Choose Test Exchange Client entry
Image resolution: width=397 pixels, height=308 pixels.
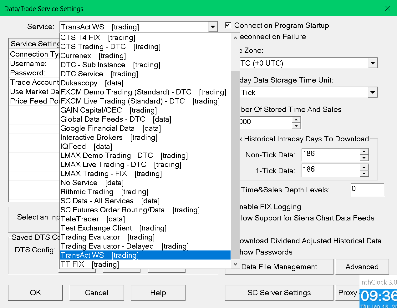(145, 228)
